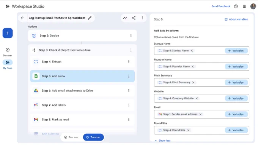Click Step 3 branch check icon

[x=33, y=50]
